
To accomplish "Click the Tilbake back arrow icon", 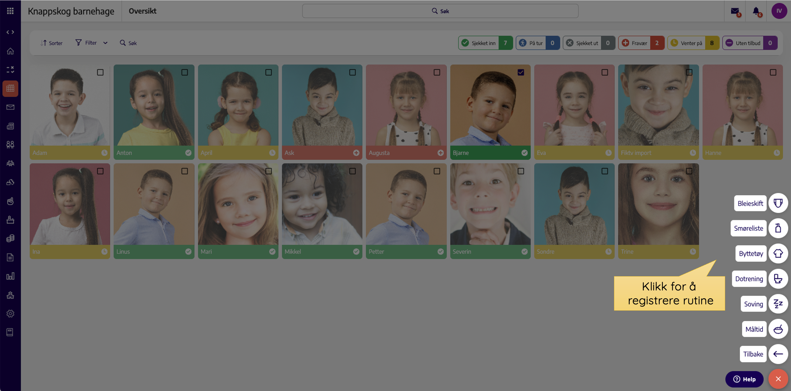I will [778, 354].
